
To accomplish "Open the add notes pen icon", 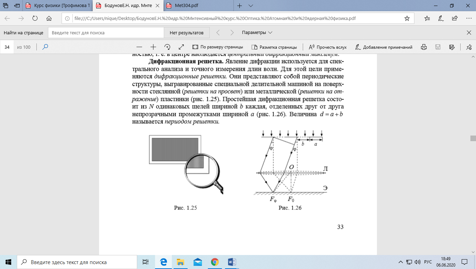I will click(441, 18).
